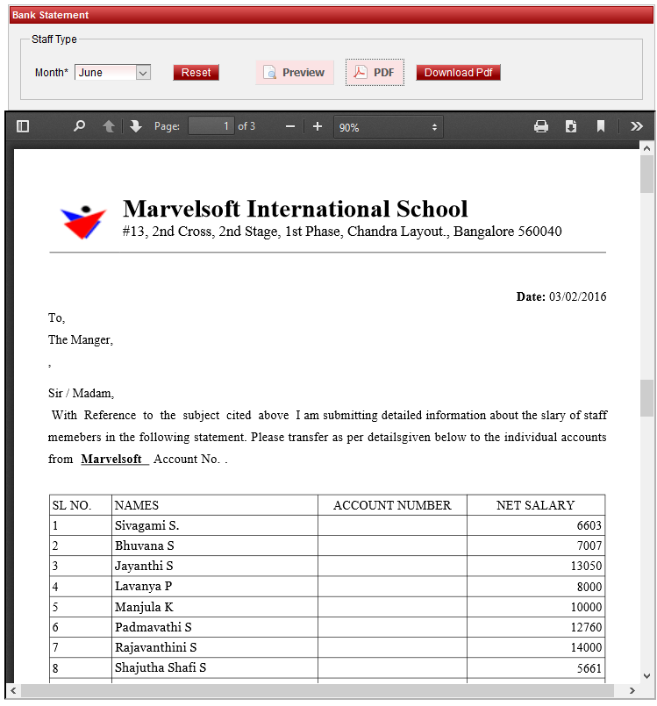Screen dimensions: 657x706
Task: Expand the viewer tools chevron menu
Action: 637,126
